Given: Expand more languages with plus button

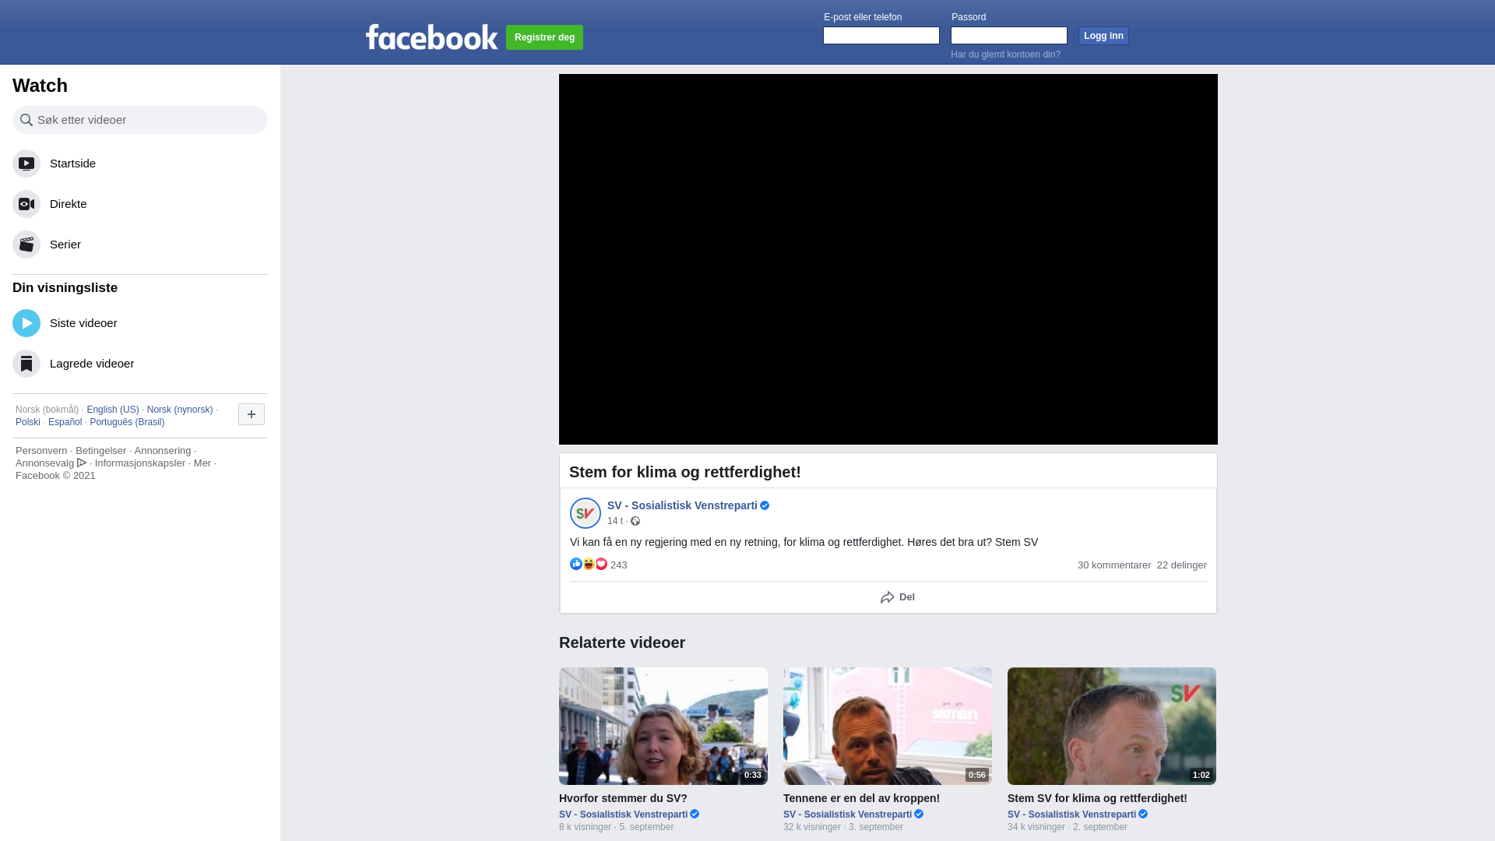Looking at the screenshot, I should (252, 414).
